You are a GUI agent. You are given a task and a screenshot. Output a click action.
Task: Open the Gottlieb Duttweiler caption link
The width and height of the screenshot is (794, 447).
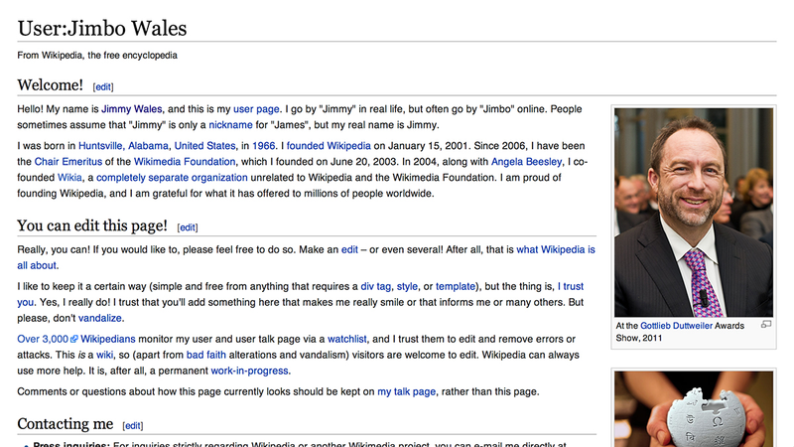[676, 326]
